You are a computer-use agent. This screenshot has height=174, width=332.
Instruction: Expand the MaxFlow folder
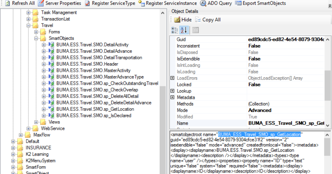[21, 135]
